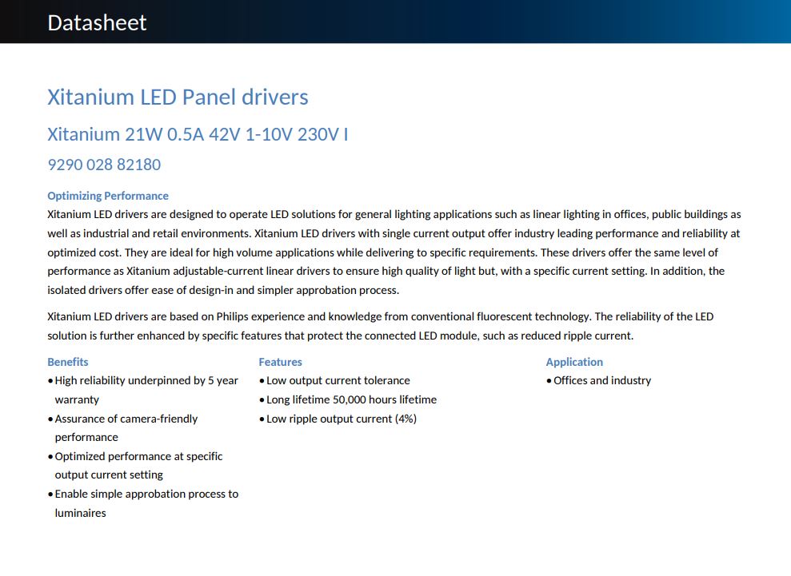The height and width of the screenshot is (576, 791).
Task: Click the dark blue header banner
Action: [395, 22]
